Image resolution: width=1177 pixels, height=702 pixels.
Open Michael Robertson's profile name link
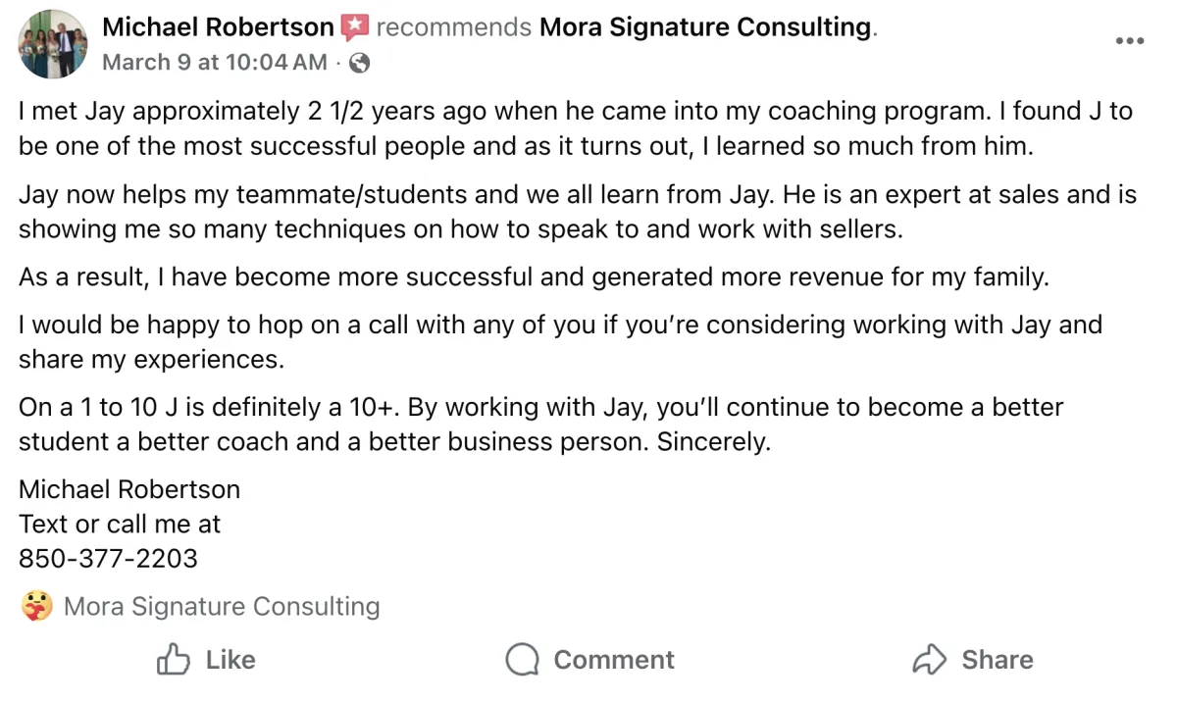click(x=218, y=27)
